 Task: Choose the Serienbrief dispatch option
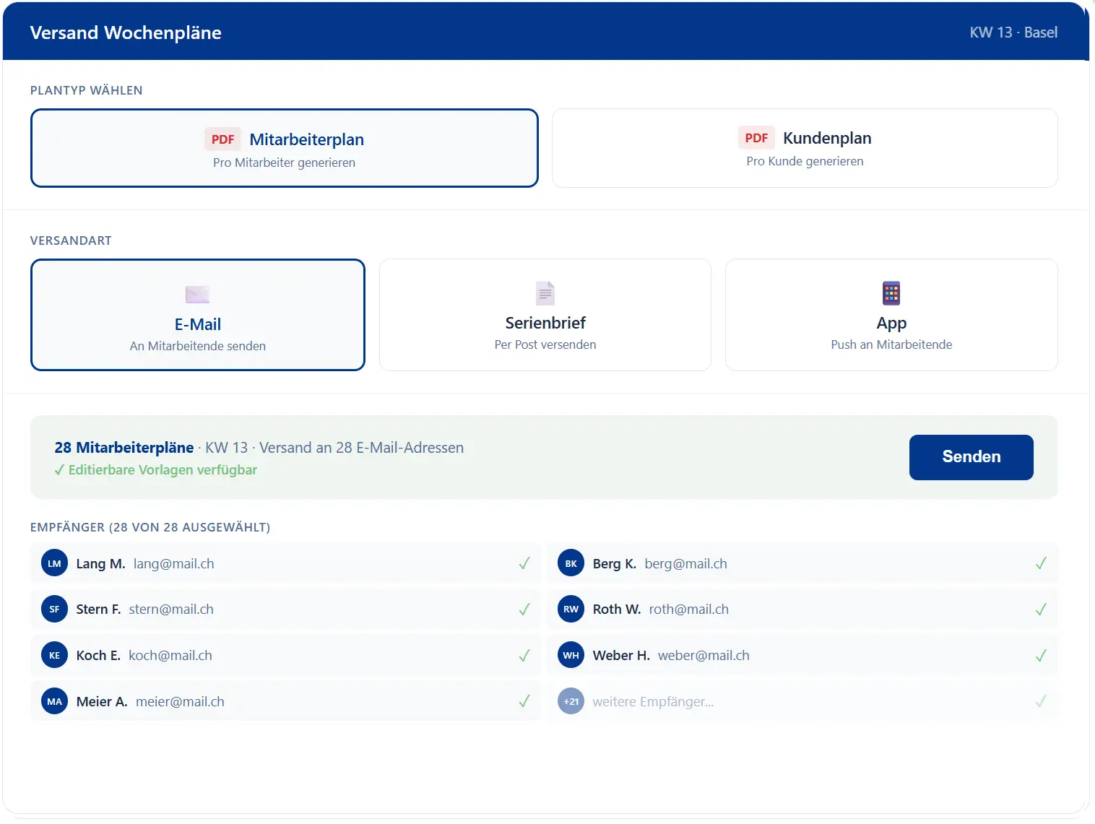click(x=545, y=315)
